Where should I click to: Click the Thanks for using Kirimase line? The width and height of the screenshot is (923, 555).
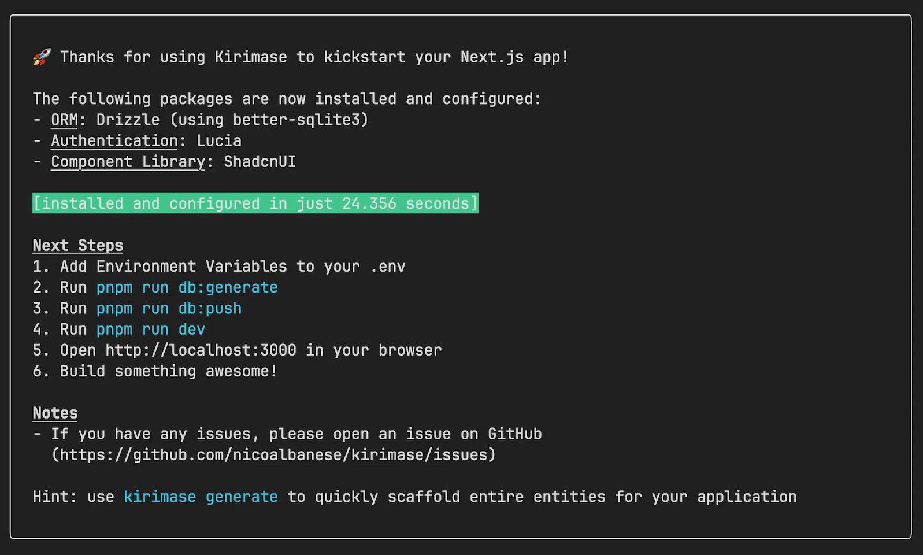coord(314,57)
